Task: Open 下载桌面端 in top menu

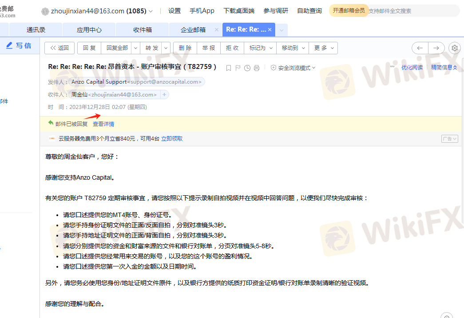Action: [239, 11]
